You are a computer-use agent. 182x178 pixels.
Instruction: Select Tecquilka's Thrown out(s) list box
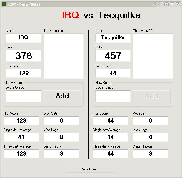coord(153,56)
